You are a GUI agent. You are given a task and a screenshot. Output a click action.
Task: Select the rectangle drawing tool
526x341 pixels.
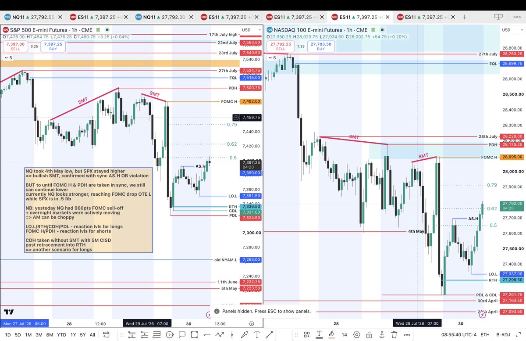195,334
